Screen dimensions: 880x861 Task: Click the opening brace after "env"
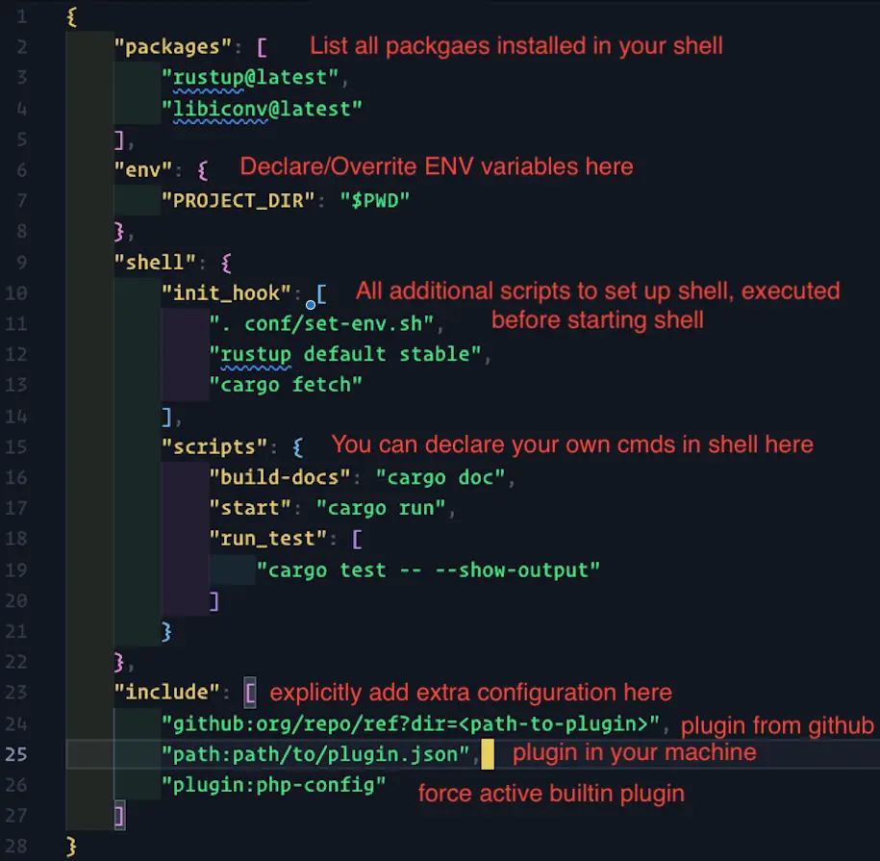[x=203, y=170]
